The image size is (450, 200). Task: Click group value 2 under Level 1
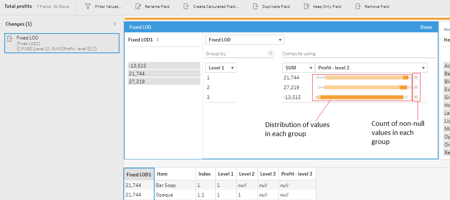point(208,88)
